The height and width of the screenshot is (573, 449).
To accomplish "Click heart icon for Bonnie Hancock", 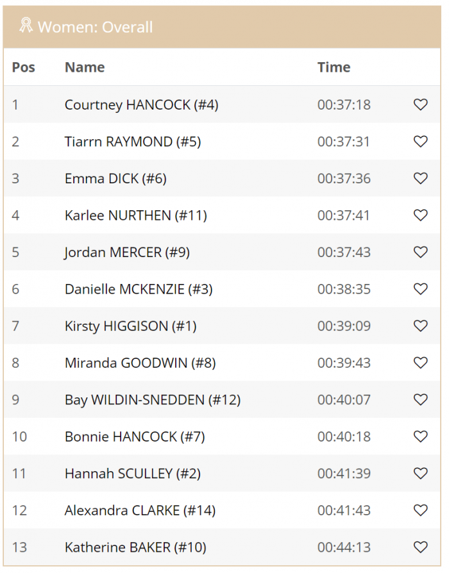I will tap(420, 436).
